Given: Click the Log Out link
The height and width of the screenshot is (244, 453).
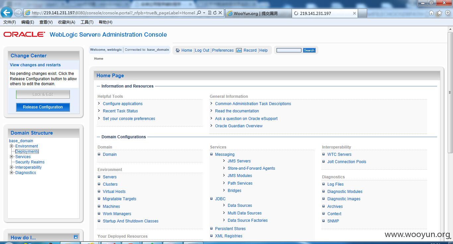Looking at the screenshot, I should pyautogui.click(x=202, y=50).
